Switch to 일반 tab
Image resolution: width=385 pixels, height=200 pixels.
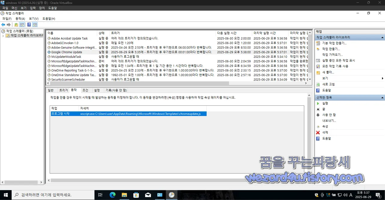51,90
